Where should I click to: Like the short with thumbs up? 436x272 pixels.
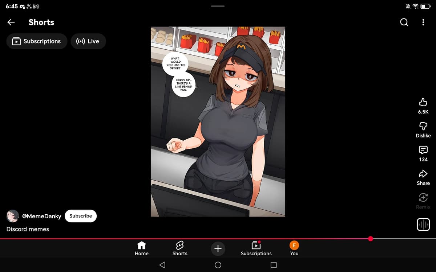pos(423,102)
